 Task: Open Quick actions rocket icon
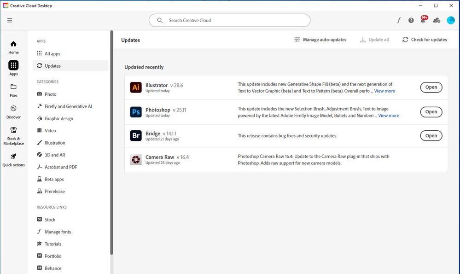click(x=13, y=160)
